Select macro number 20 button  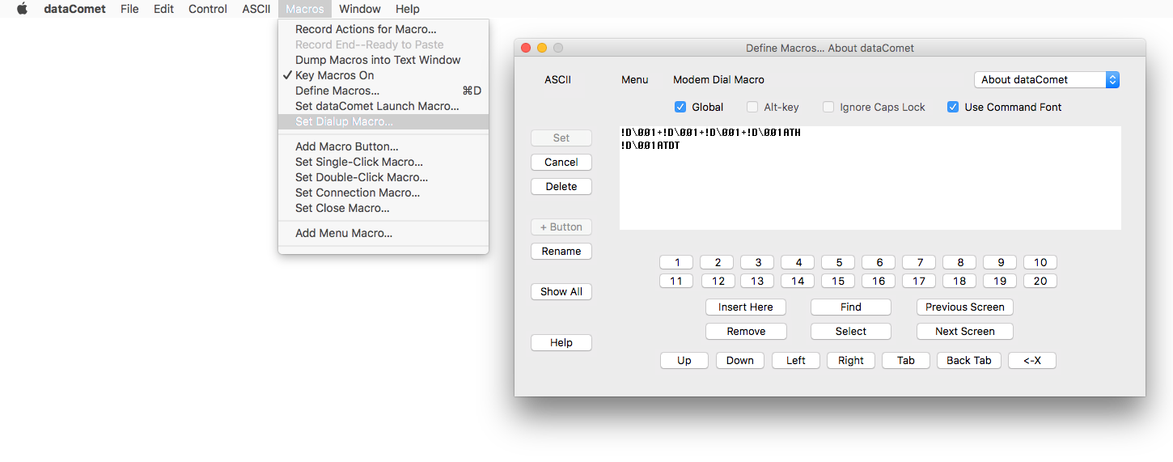tap(1040, 281)
